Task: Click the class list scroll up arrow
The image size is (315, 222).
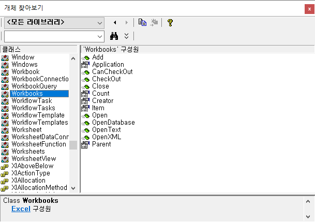Action: tap(73, 58)
